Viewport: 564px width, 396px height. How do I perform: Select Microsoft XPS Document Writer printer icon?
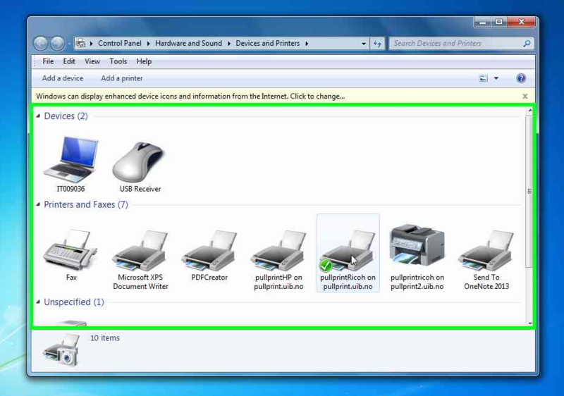(x=140, y=250)
